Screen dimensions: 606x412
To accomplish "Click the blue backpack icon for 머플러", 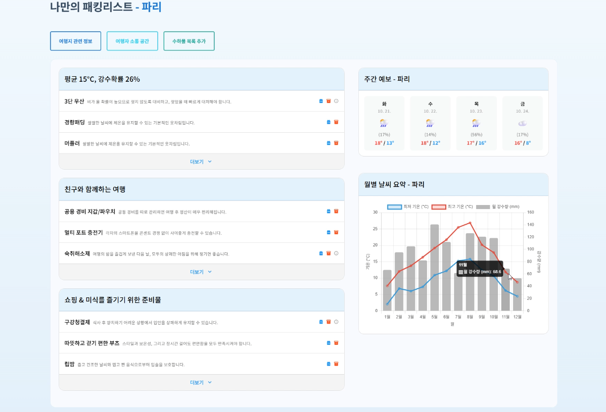I will [329, 143].
